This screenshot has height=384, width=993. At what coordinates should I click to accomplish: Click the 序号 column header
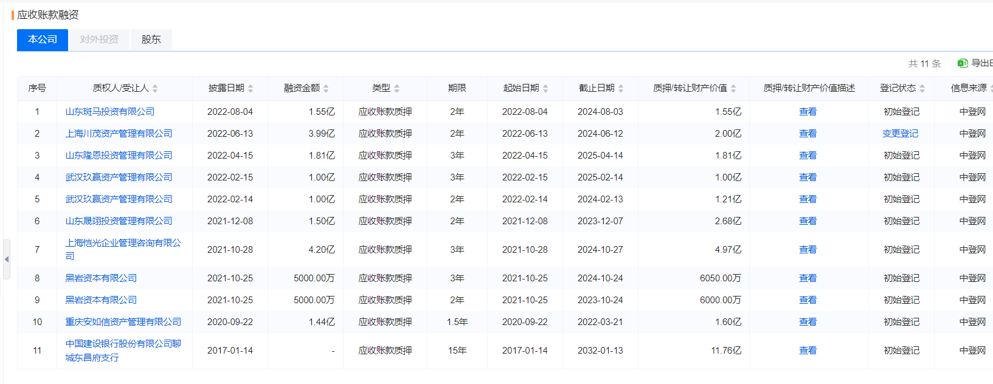point(37,88)
